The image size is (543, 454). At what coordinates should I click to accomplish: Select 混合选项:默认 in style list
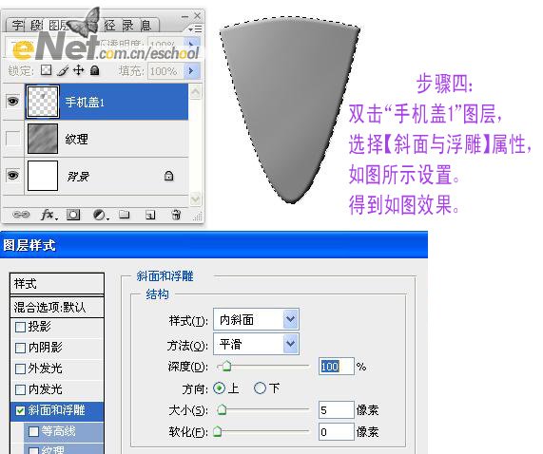tap(57, 307)
